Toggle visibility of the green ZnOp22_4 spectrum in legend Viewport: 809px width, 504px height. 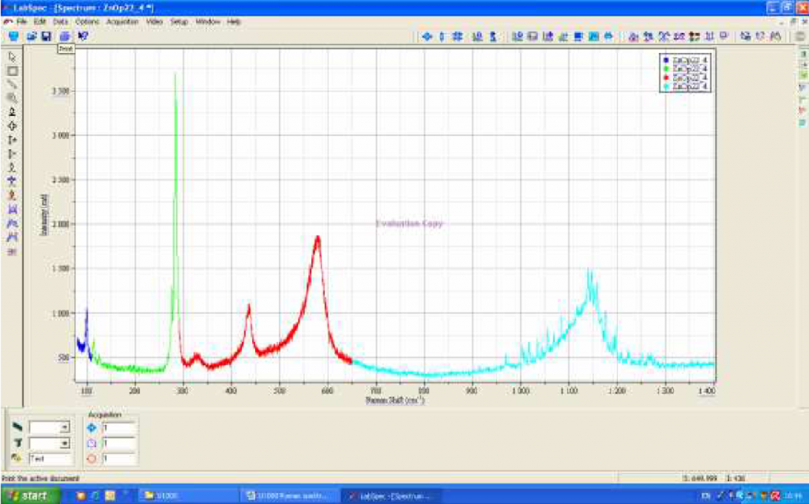667,69
